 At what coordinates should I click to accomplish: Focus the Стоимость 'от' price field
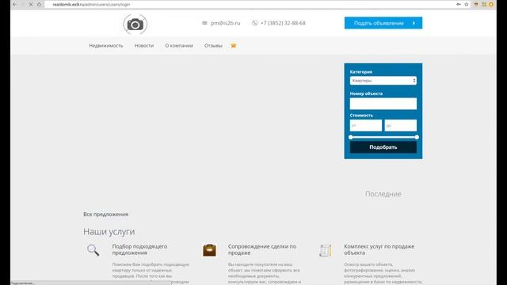coord(366,125)
